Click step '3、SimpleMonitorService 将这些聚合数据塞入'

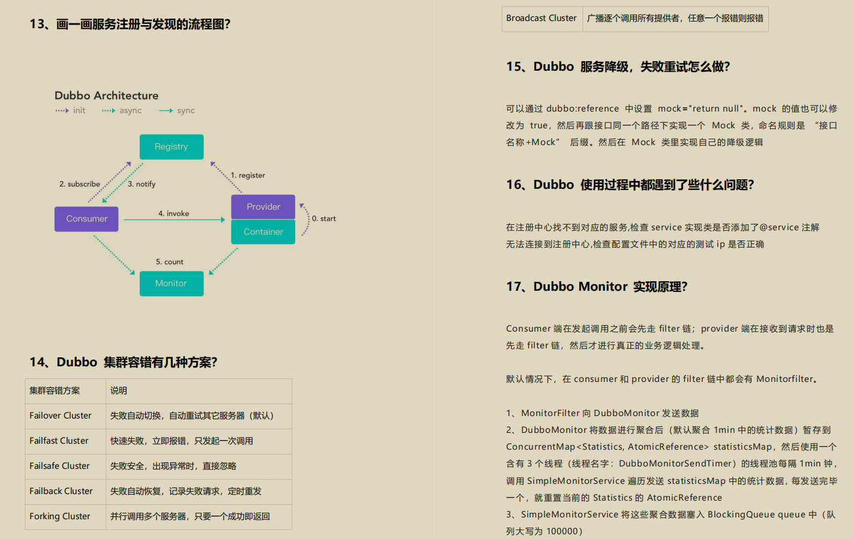[671, 514]
